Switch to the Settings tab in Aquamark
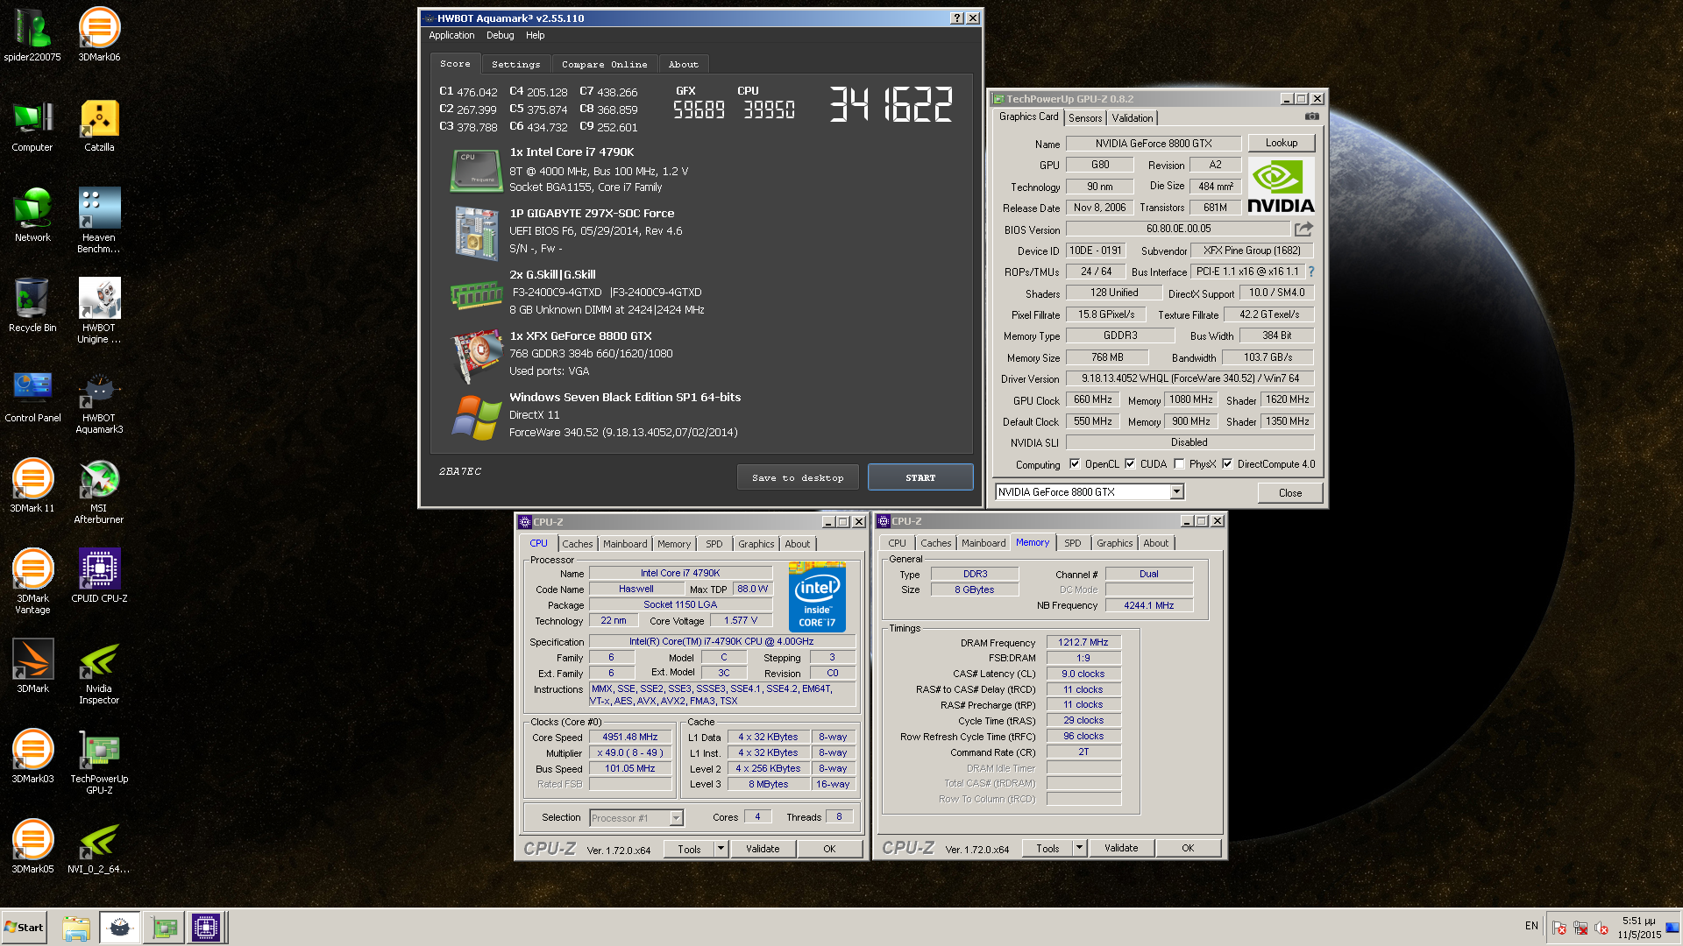This screenshot has height=946, width=1683. pos(516,65)
